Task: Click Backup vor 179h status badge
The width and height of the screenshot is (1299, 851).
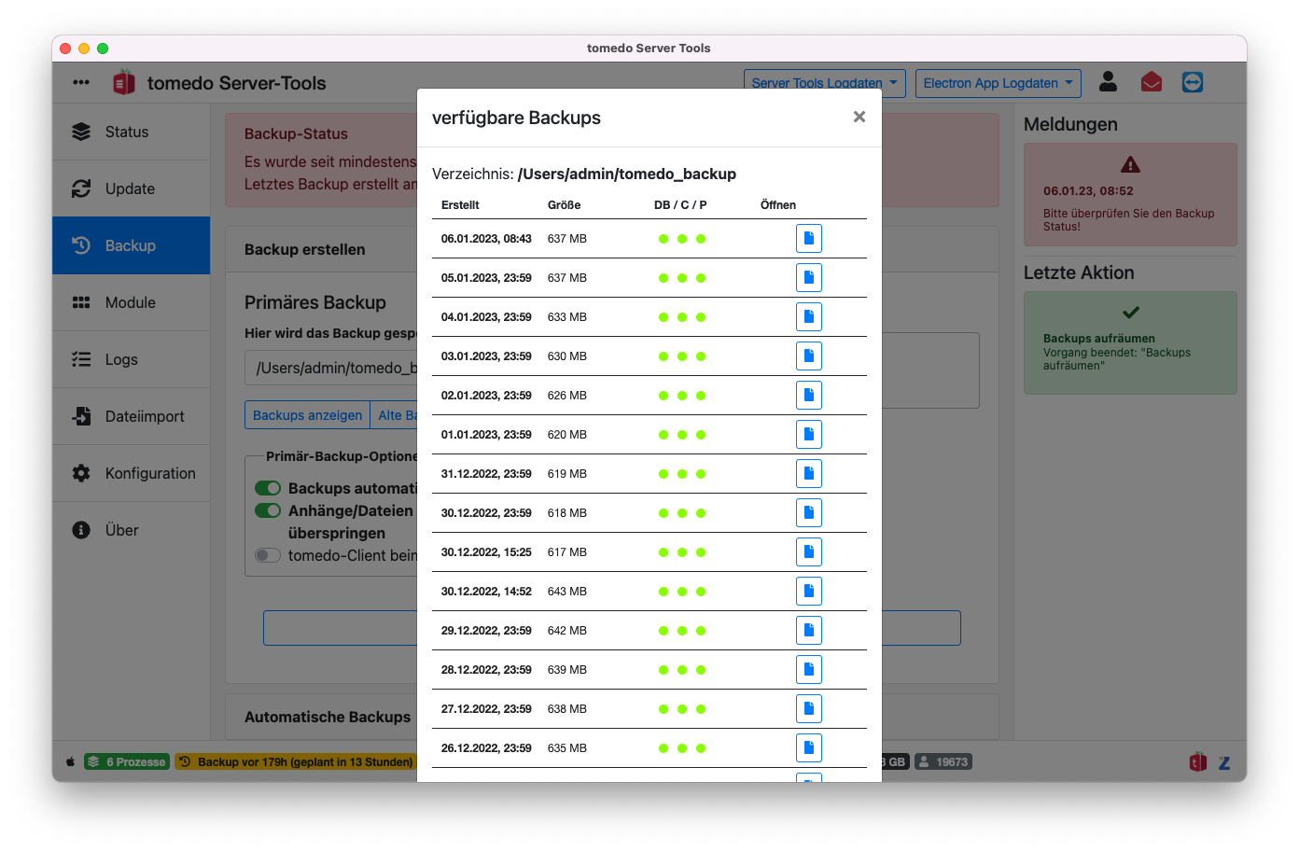Action: [296, 761]
